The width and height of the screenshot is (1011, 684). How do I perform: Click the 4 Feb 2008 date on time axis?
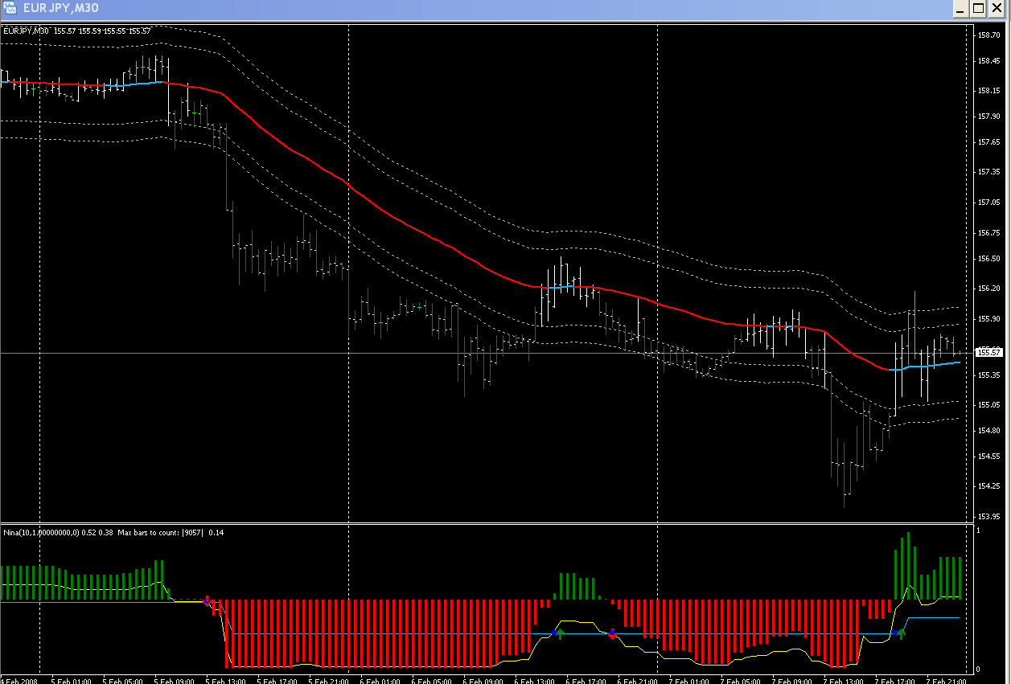pos(18,679)
